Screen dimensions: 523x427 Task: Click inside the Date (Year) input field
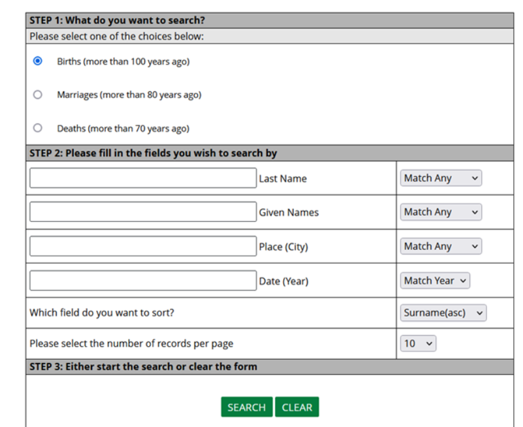(143, 280)
